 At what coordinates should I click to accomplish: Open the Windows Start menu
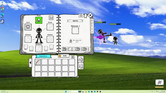tap(66, 91)
